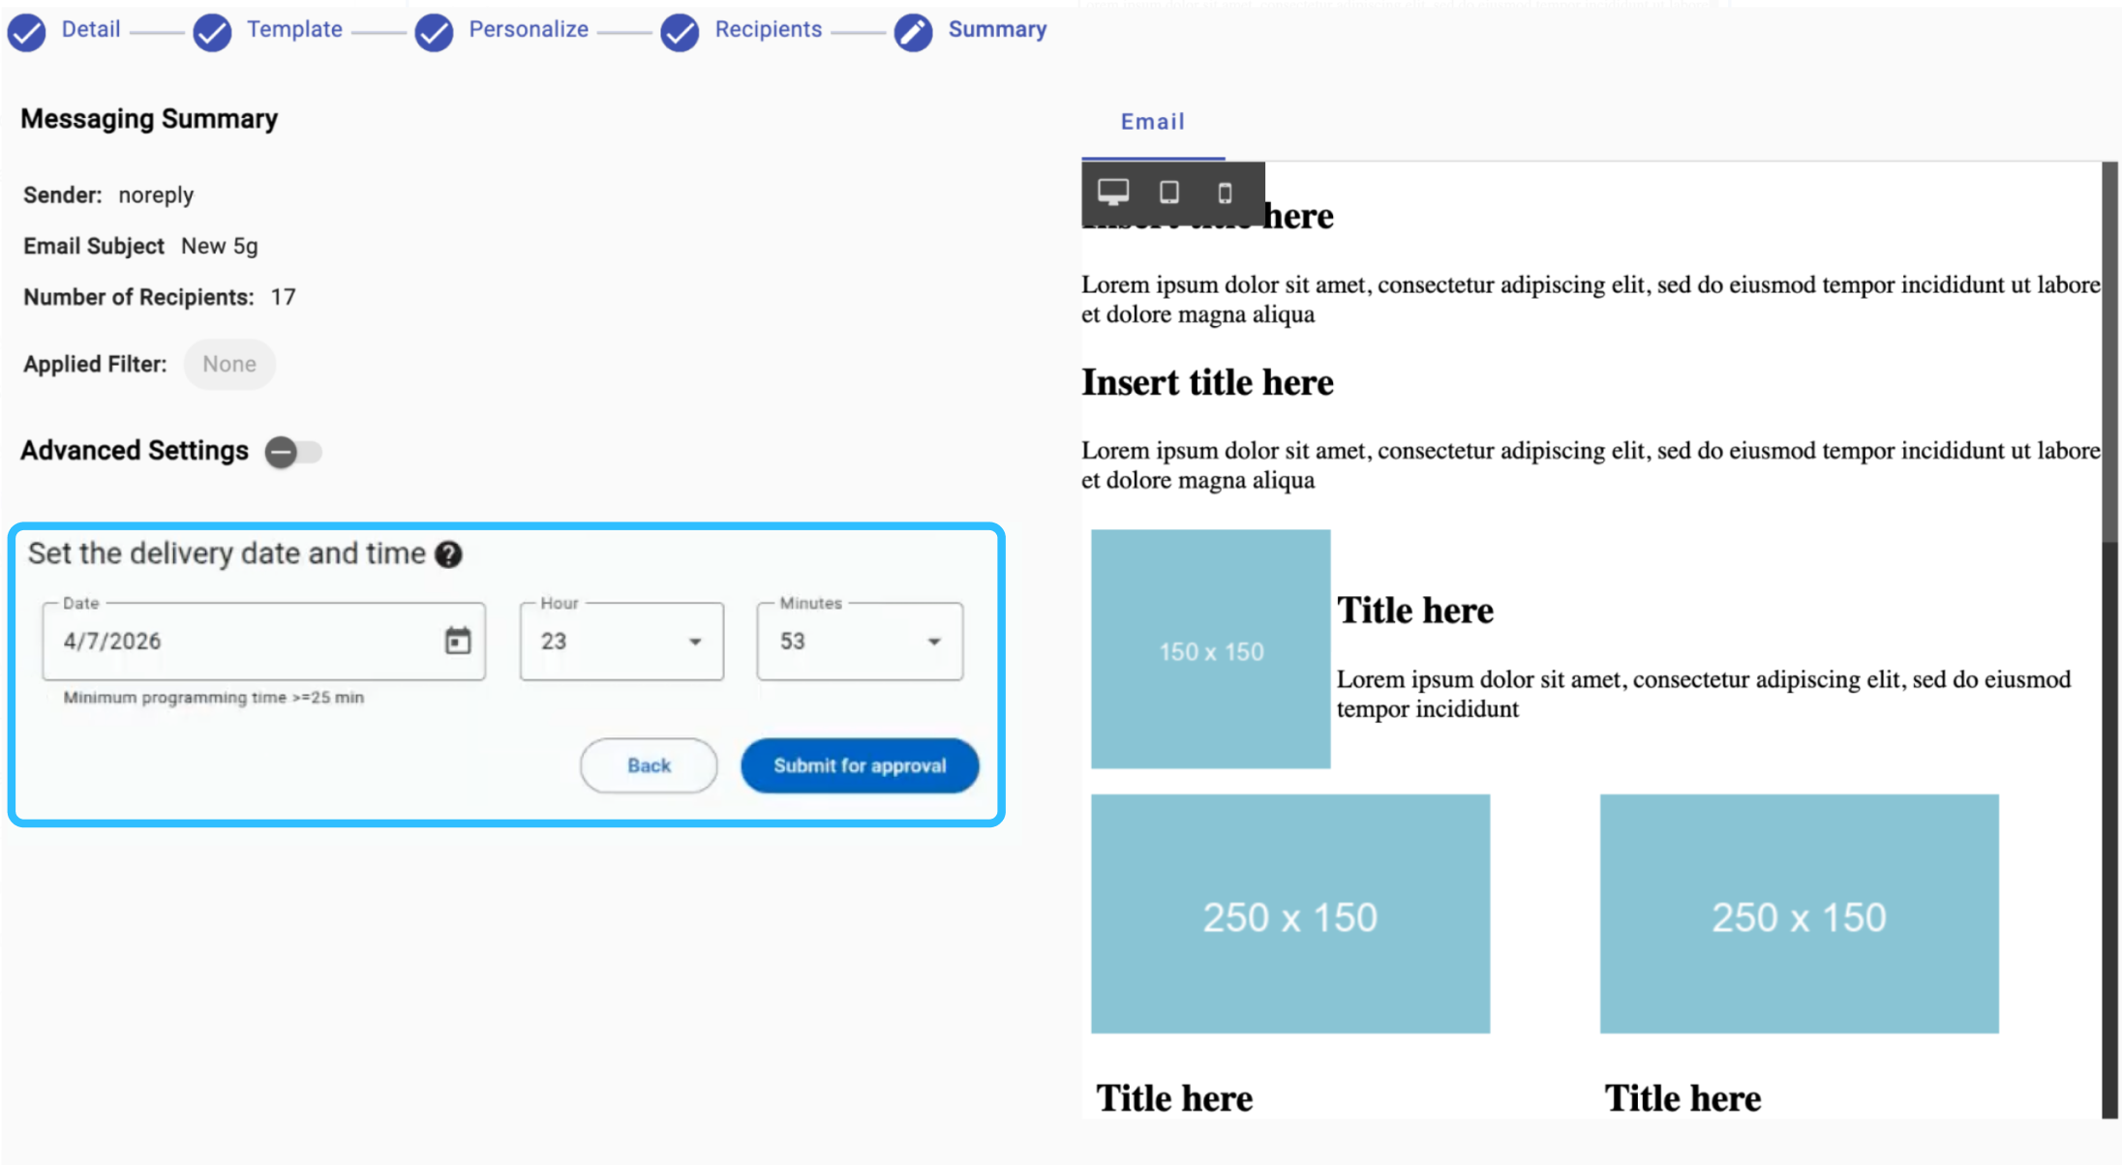Click the None applied filter chip
Image resolution: width=2122 pixels, height=1165 pixels.
click(x=229, y=364)
